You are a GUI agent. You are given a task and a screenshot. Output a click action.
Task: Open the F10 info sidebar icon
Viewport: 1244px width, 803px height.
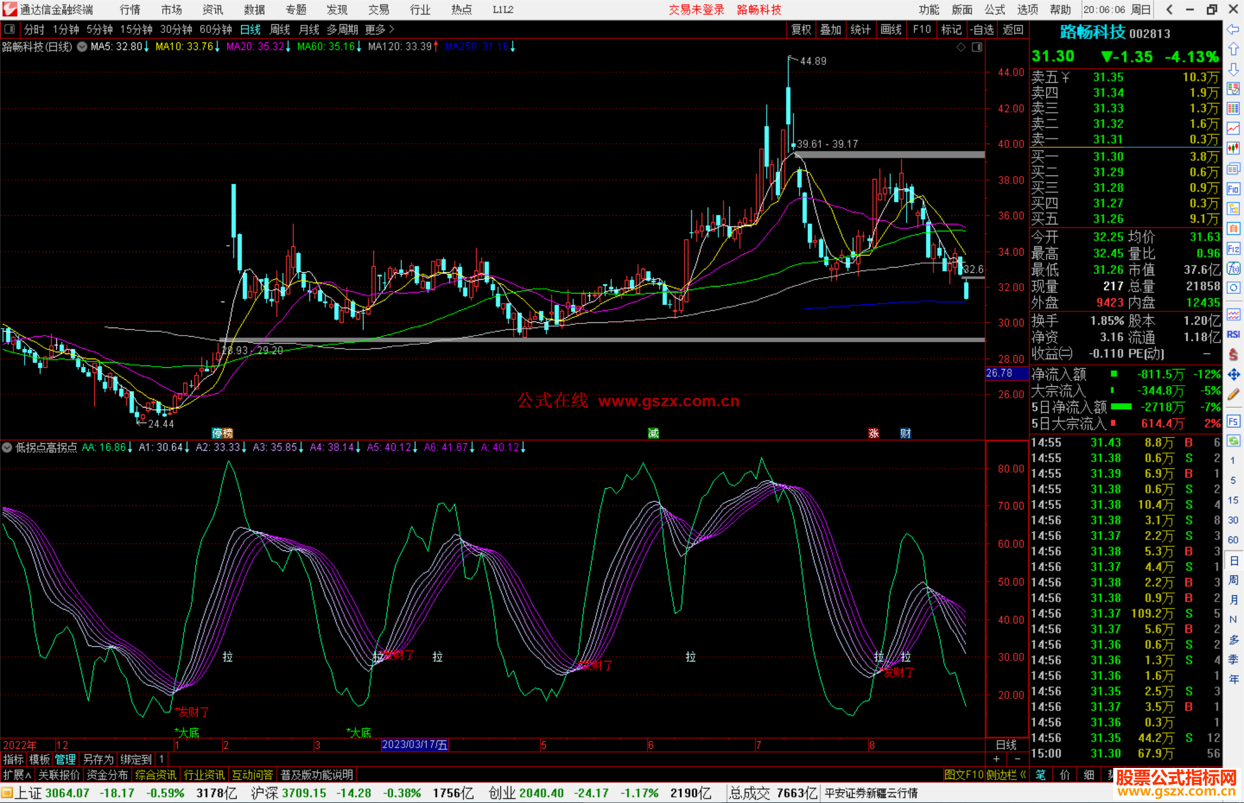pos(1233,189)
